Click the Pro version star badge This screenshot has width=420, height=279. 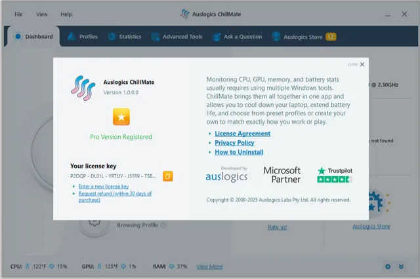click(121, 117)
